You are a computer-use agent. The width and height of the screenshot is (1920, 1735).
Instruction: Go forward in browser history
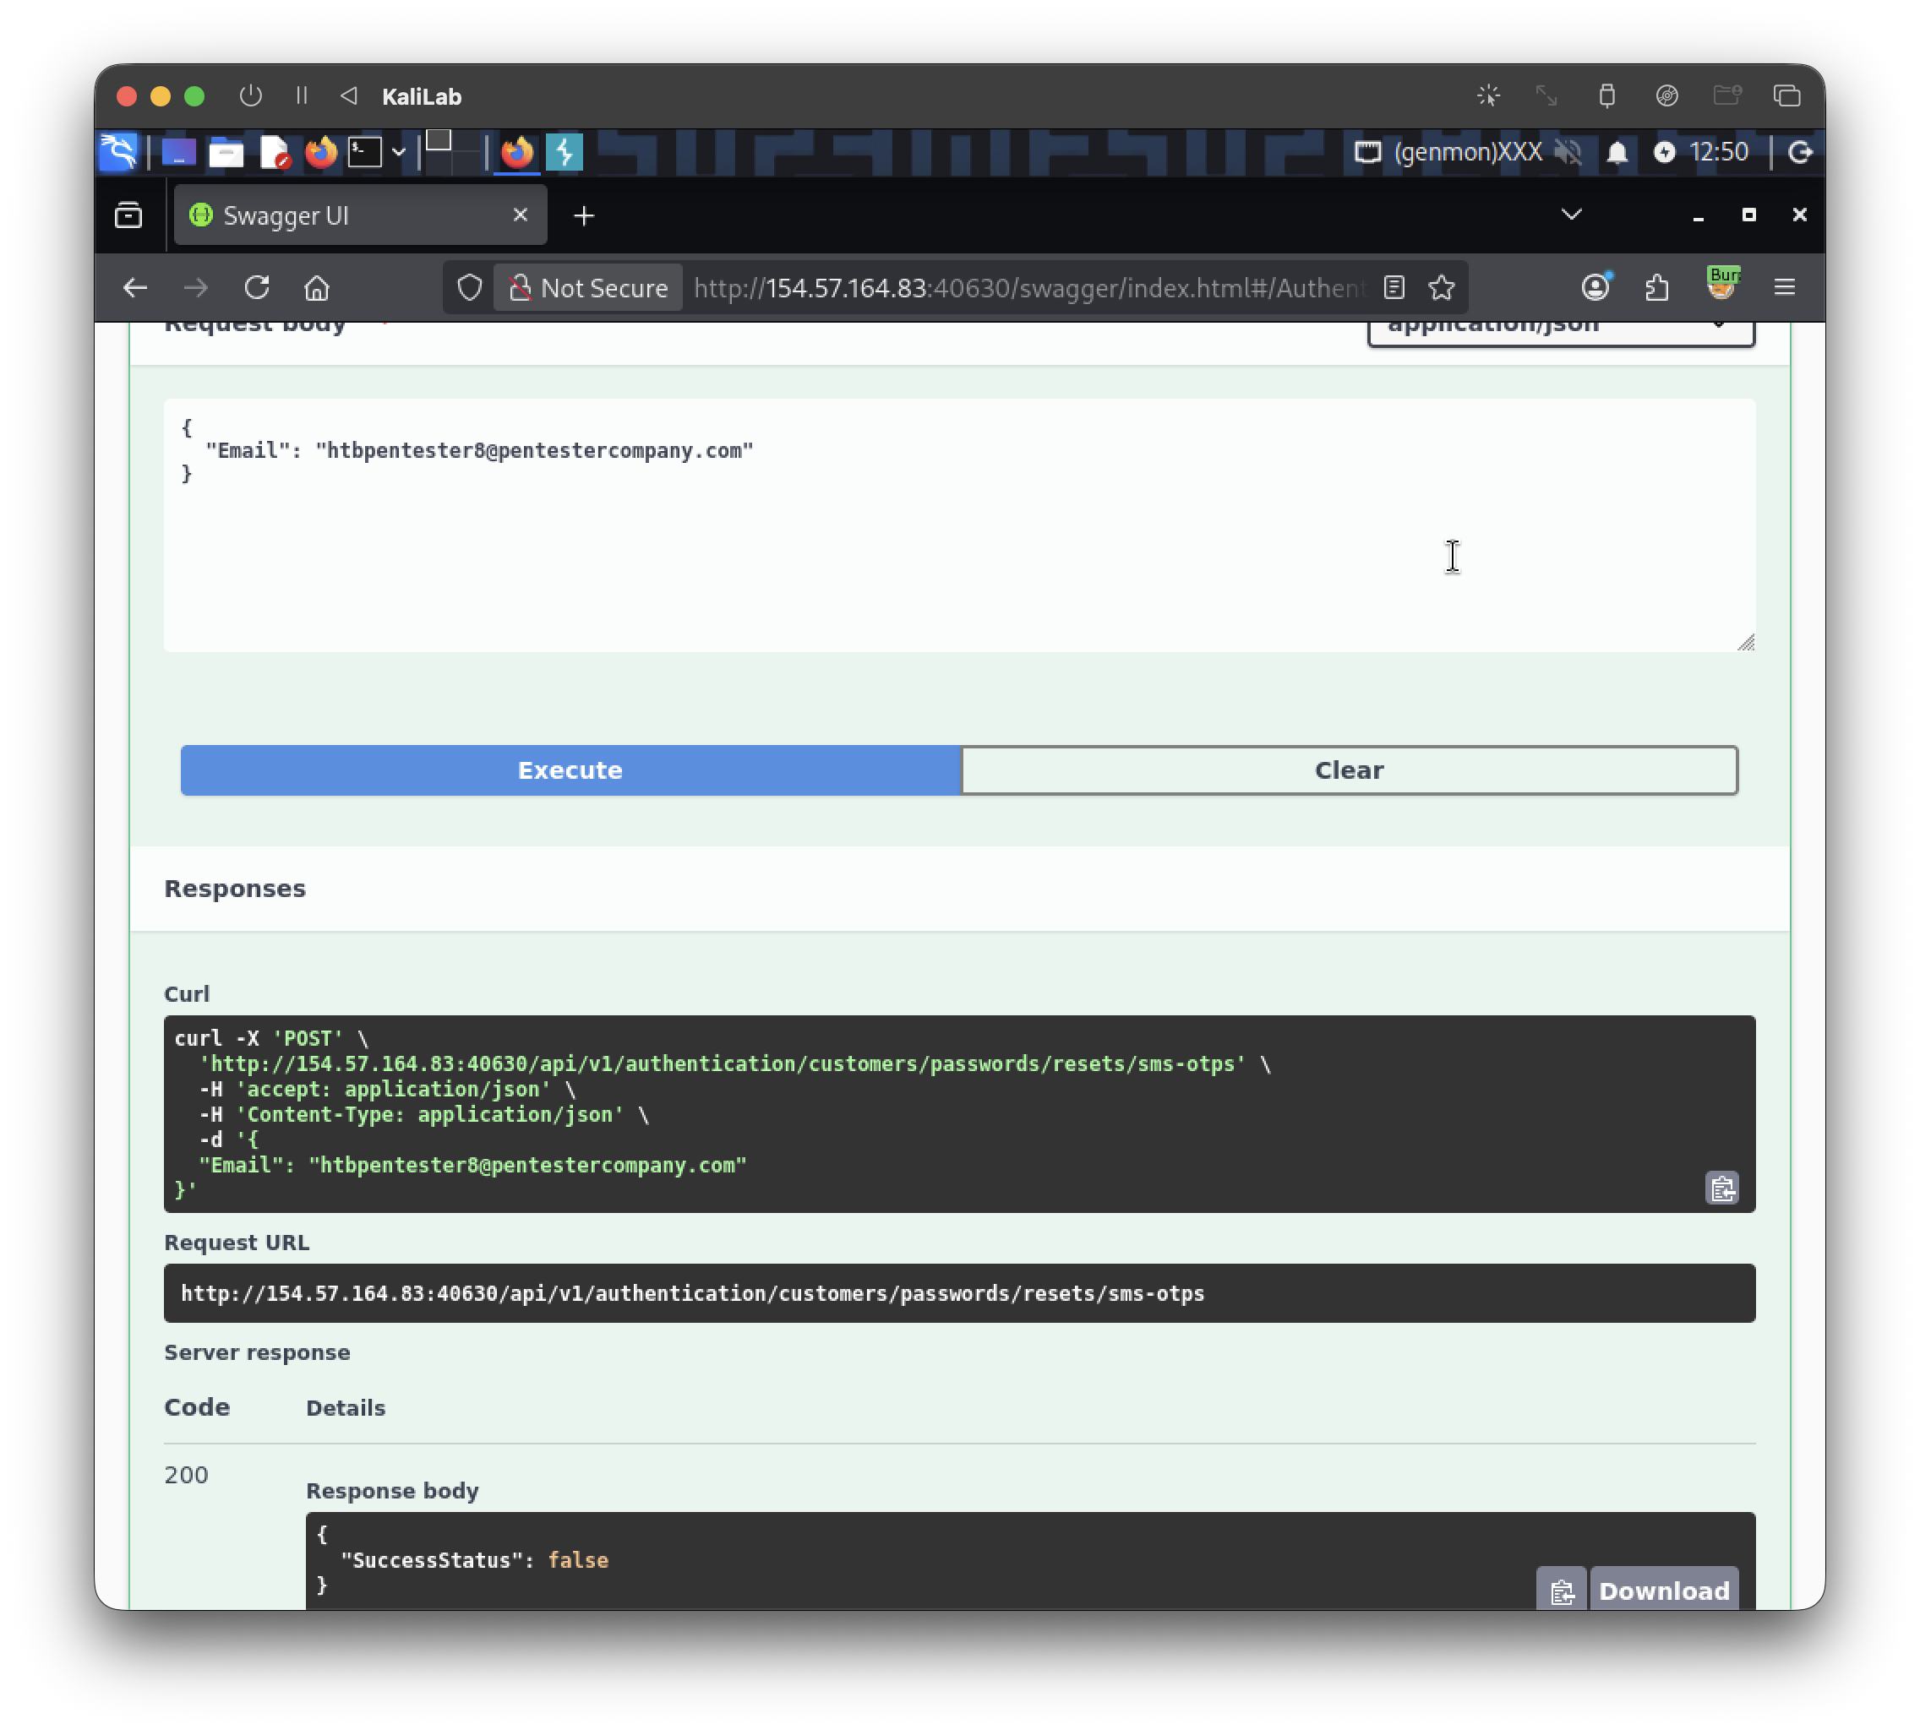coord(196,287)
